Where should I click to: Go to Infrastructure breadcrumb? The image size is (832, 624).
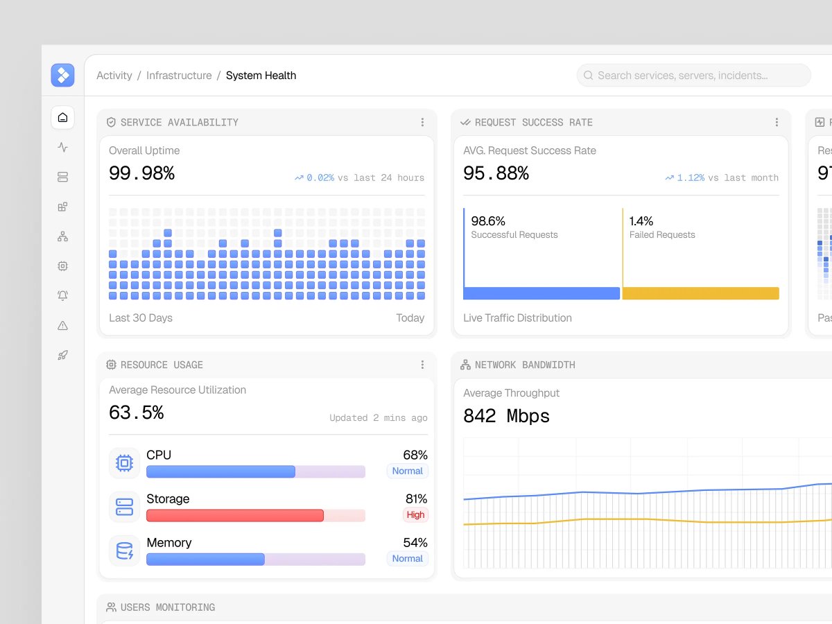(x=179, y=76)
